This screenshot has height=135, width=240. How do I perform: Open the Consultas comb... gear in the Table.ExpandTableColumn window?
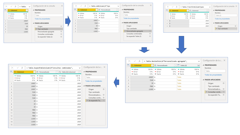point(103,98)
